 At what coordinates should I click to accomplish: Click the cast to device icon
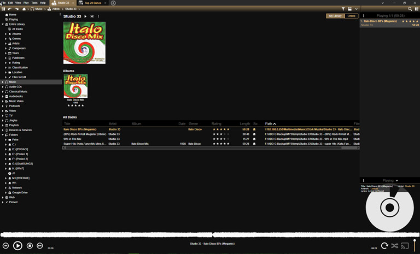(x=405, y=246)
